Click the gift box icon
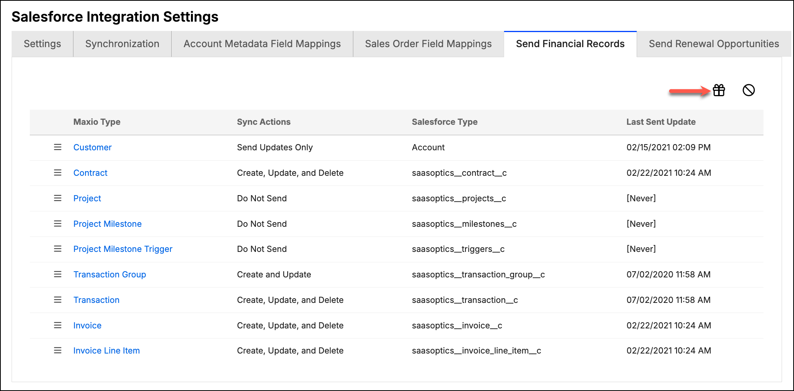The height and width of the screenshot is (391, 794). [x=719, y=90]
